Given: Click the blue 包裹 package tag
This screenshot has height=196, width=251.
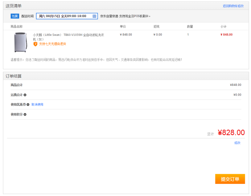Looking at the screenshot, I should point(15,16).
